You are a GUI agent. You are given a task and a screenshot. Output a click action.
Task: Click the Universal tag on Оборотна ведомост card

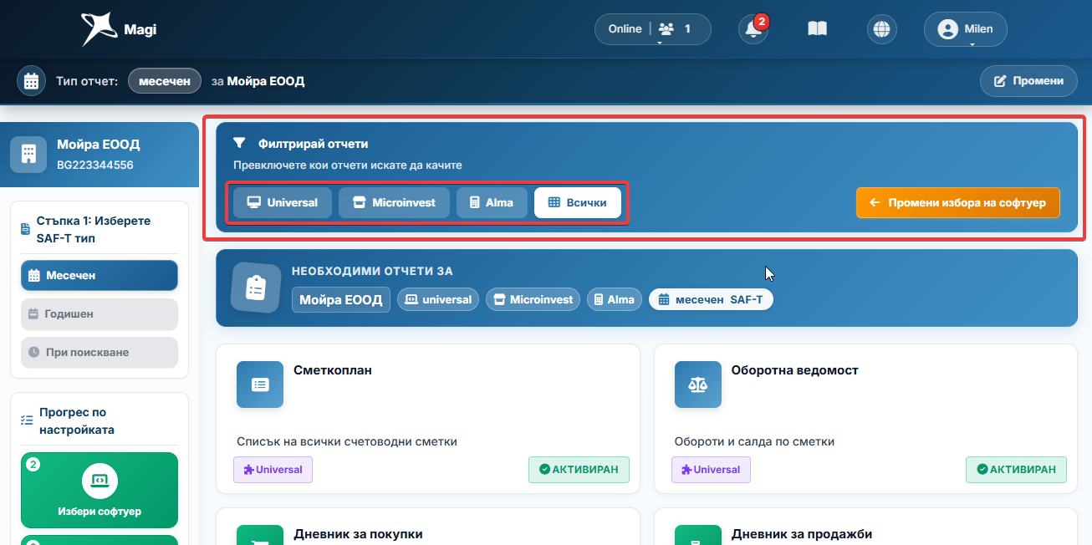coord(711,470)
